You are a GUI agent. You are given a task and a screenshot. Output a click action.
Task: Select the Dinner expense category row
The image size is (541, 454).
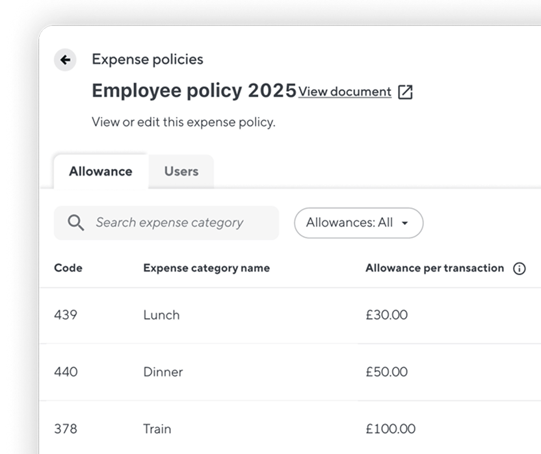click(291, 372)
